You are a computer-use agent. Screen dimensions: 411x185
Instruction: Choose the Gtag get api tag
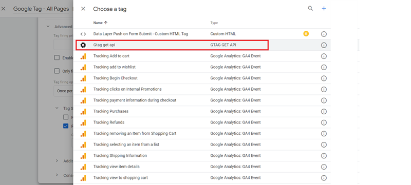point(104,45)
